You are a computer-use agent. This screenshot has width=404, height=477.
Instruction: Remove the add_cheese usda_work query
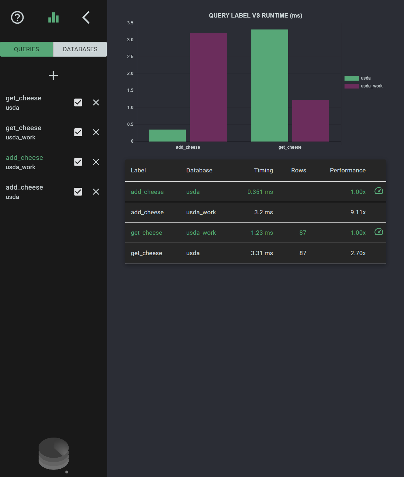click(x=96, y=162)
